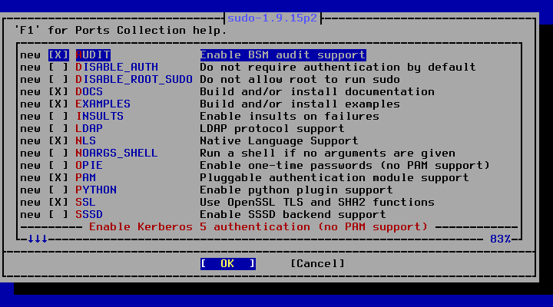Click 'Enable one-time passwords' description
The image size is (553, 307).
pos(345,166)
